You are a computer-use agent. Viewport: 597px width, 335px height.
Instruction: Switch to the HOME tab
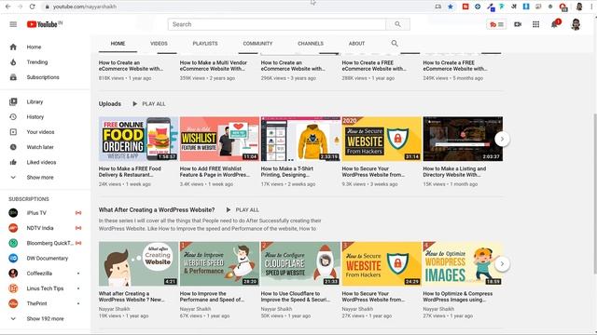click(x=118, y=44)
